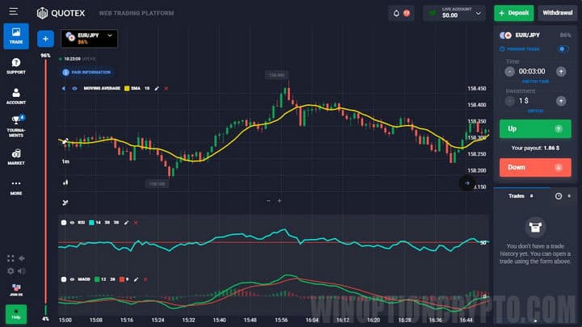582x327 pixels.
Task: Click the yellow SMA color swatch
Action: [127, 88]
